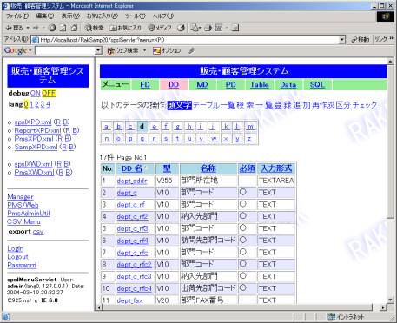Open the Back button history dropdown arrow
The width and height of the screenshot is (397, 323).
tap(28, 28)
